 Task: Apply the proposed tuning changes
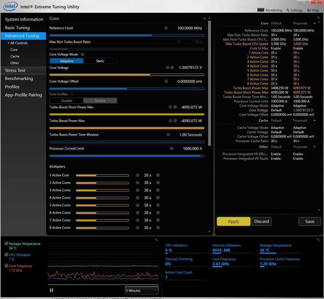[233, 221]
